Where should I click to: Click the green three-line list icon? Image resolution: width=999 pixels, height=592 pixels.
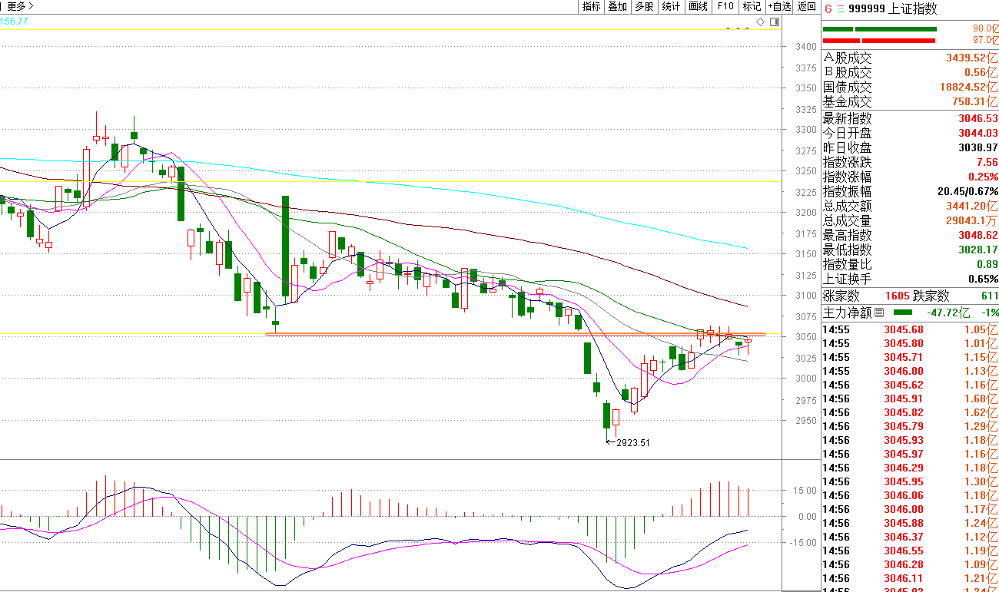point(841,9)
